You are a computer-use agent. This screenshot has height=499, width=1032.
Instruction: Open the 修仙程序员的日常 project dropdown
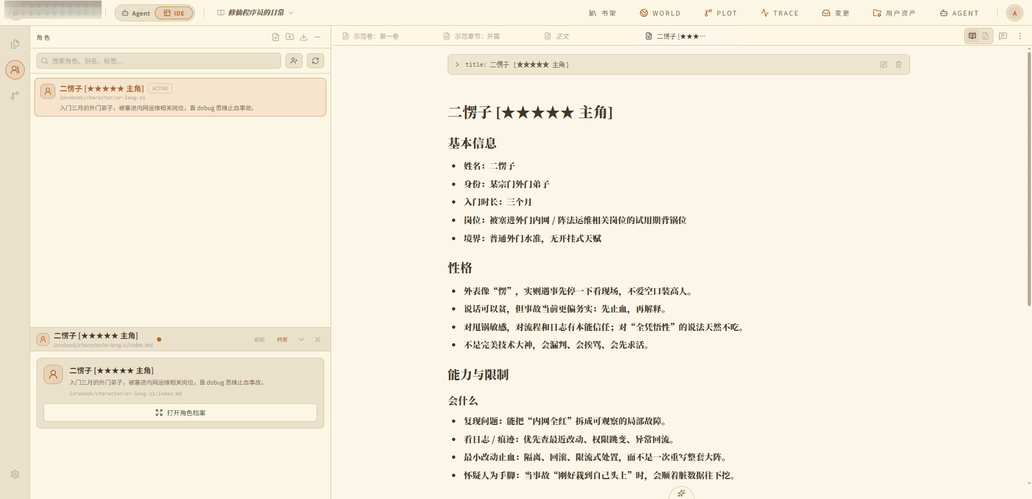point(255,13)
